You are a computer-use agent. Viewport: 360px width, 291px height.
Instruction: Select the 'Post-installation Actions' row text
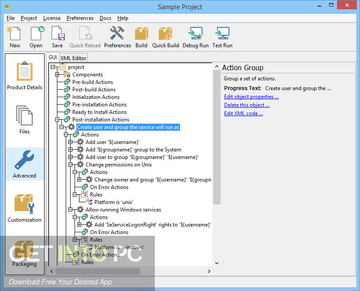pos(101,120)
